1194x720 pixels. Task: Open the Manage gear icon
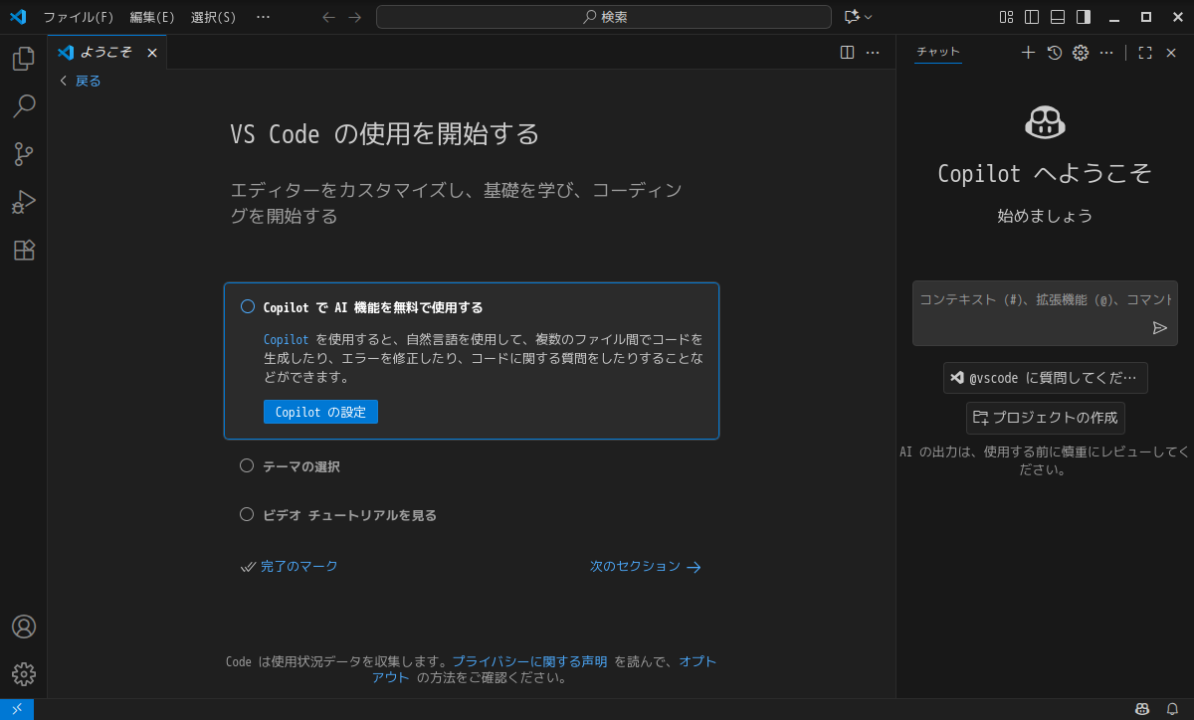click(24, 674)
